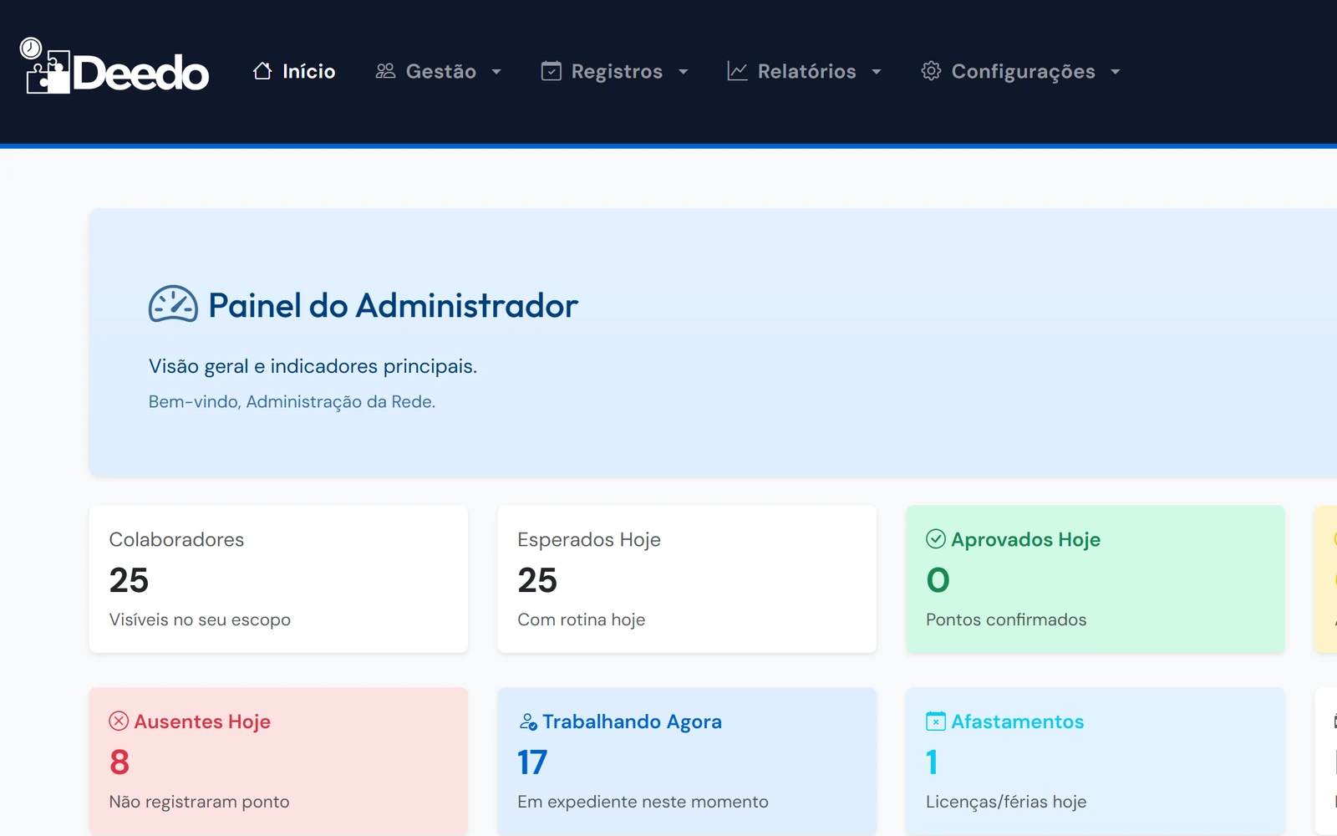Open the Configurações menu

[x=1021, y=71]
